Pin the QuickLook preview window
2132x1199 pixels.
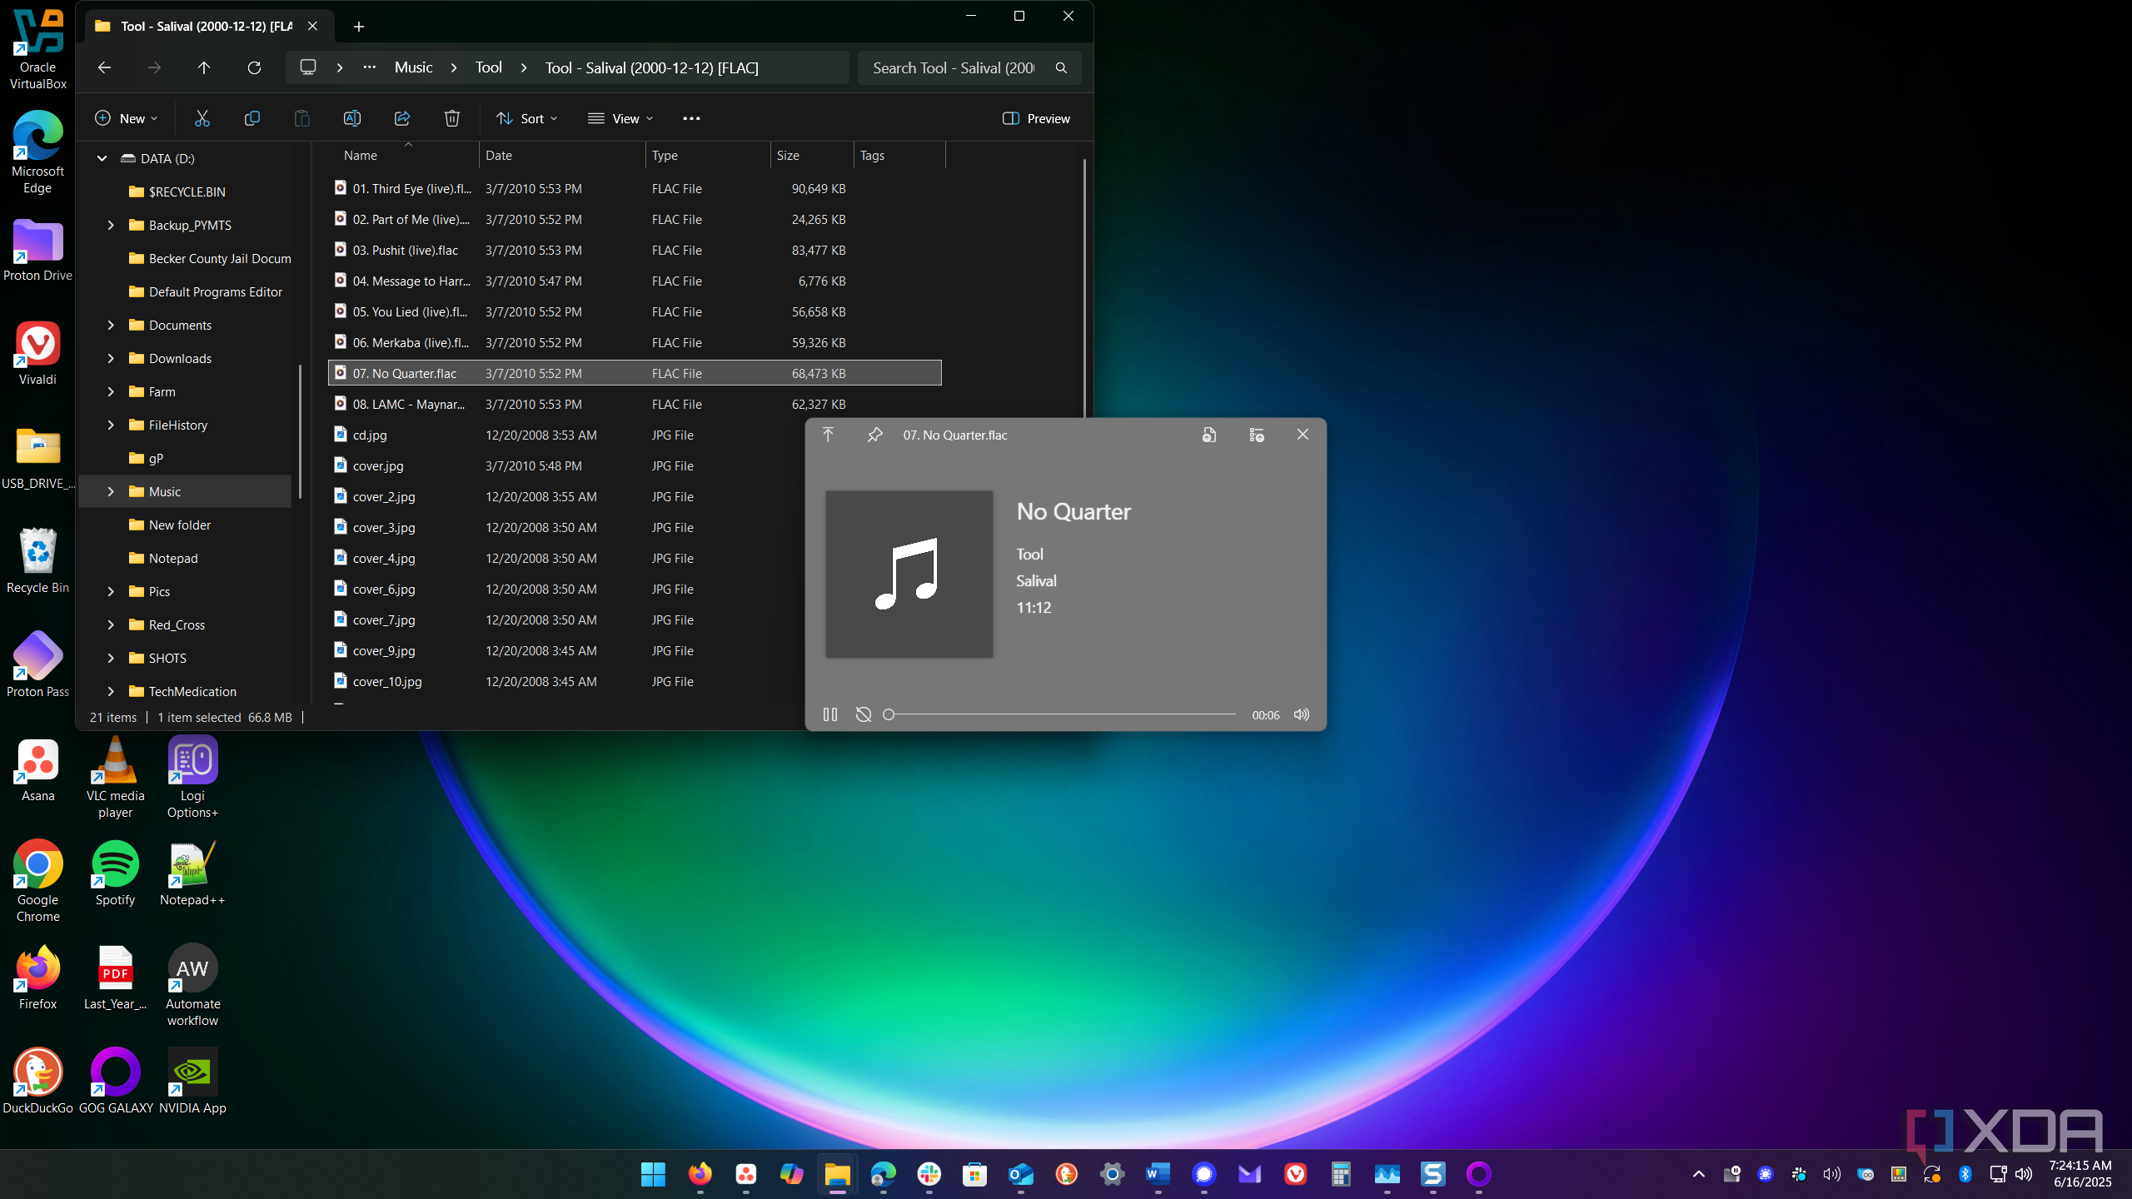click(874, 435)
